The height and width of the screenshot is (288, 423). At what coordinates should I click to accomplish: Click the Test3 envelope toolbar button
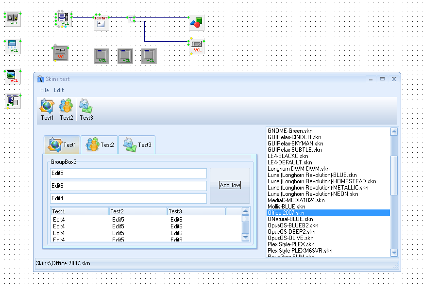click(86, 110)
